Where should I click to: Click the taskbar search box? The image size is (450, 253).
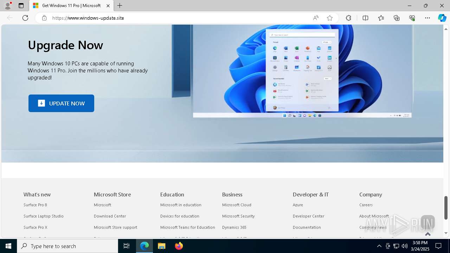[x=67, y=246]
